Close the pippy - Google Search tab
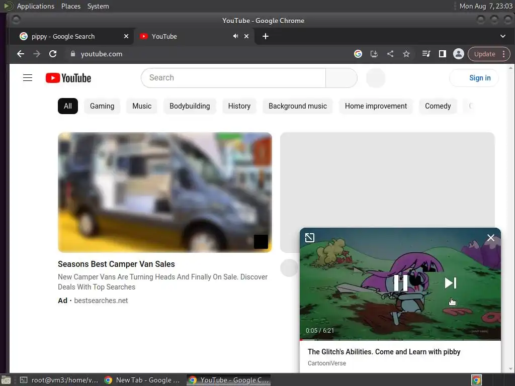This screenshot has height=386, width=515. point(126,36)
